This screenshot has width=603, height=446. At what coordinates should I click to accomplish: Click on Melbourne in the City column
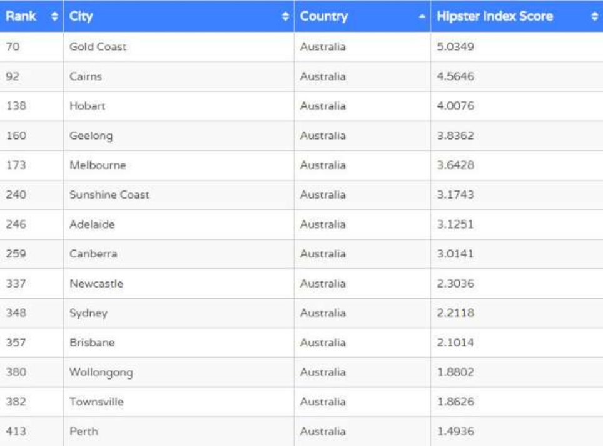pos(98,165)
